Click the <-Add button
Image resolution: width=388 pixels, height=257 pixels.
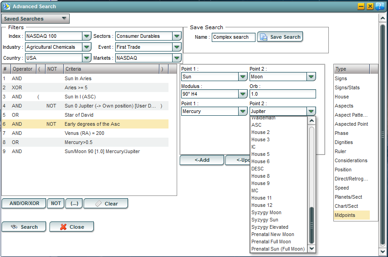(x=202, y=160)
